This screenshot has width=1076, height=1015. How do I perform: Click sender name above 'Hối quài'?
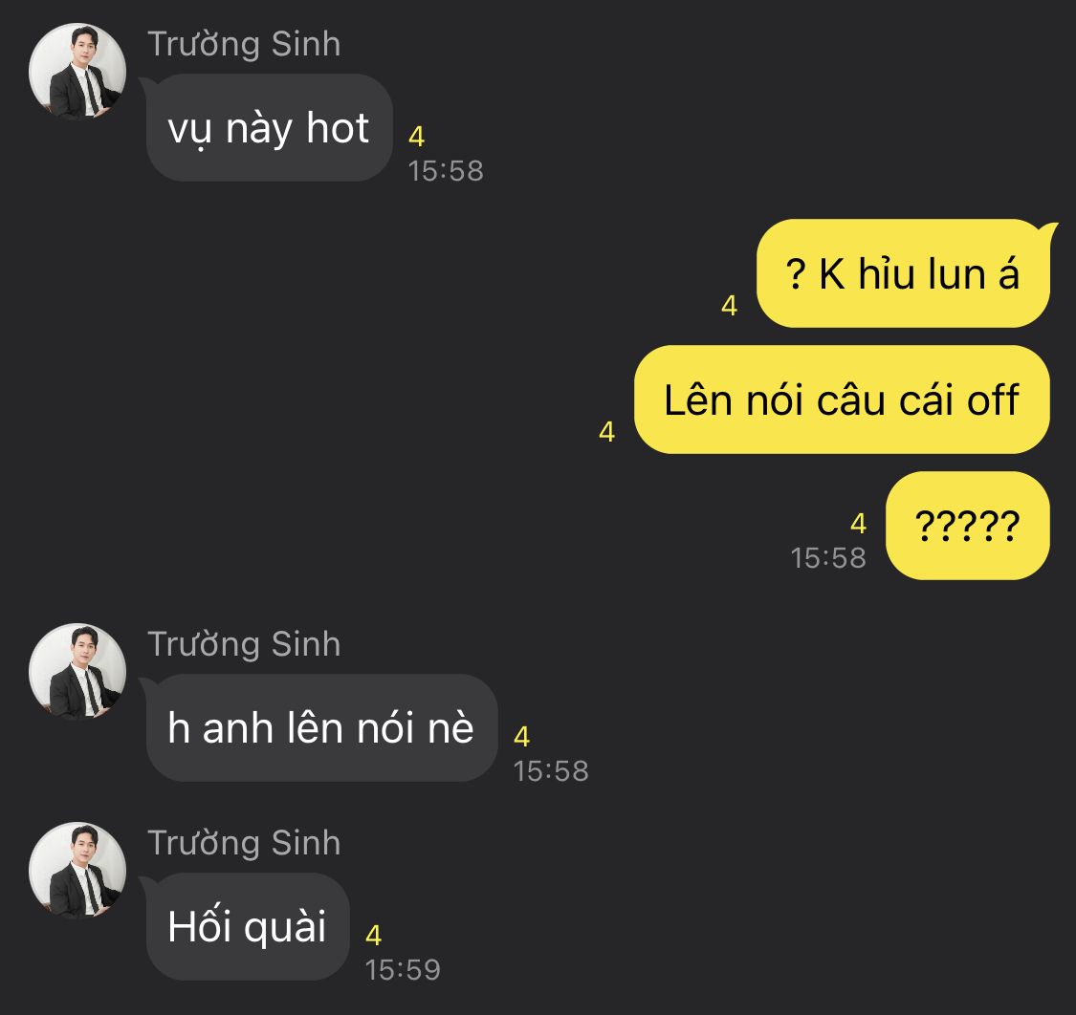[244, 844]
